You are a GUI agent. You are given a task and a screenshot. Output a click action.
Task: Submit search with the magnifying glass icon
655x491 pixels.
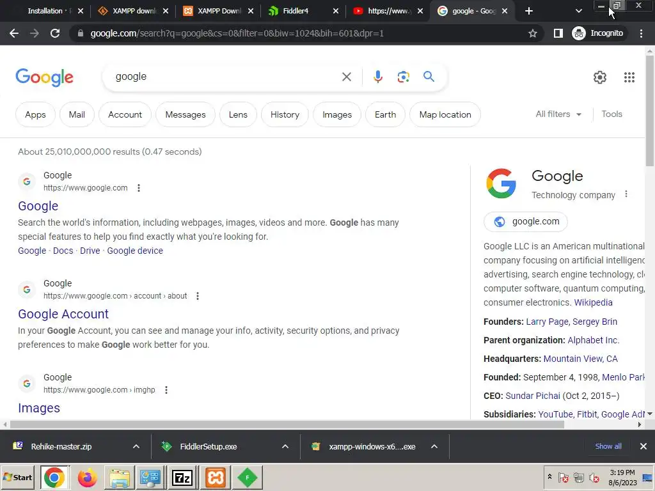click(429, 77)
